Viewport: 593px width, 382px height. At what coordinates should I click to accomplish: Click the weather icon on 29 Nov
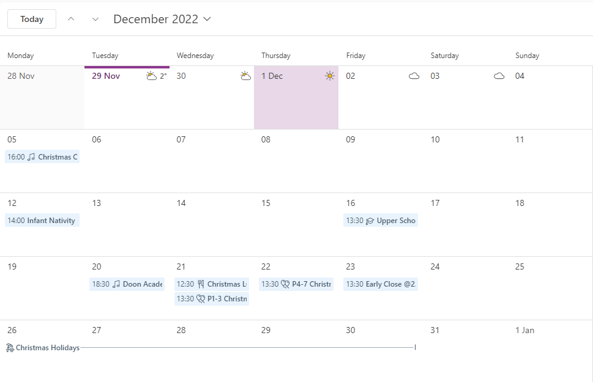click(x=151, y=76)
